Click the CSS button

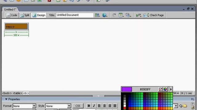[78, 106]
